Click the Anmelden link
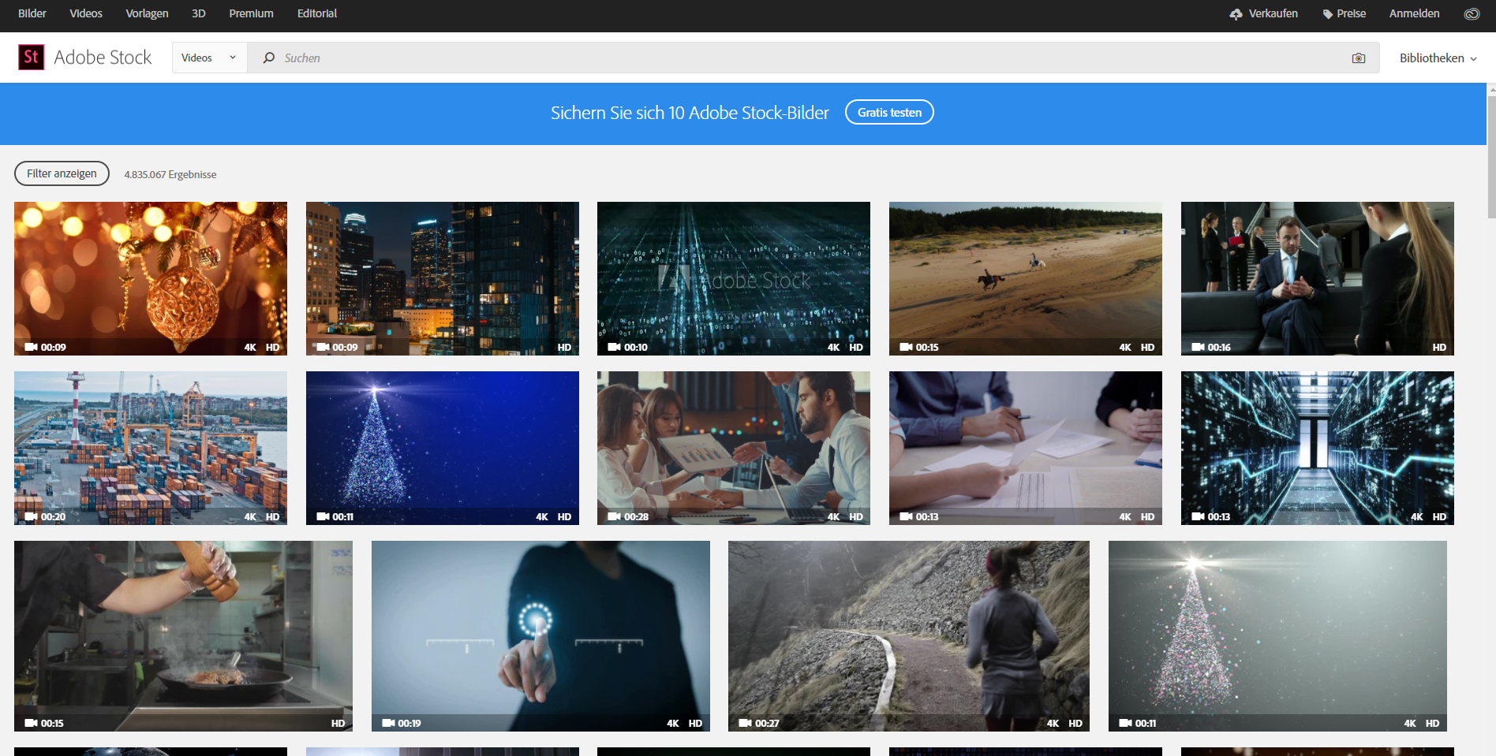Image resolution: width=1496 pixels, height=756 pixels. 1414,13
